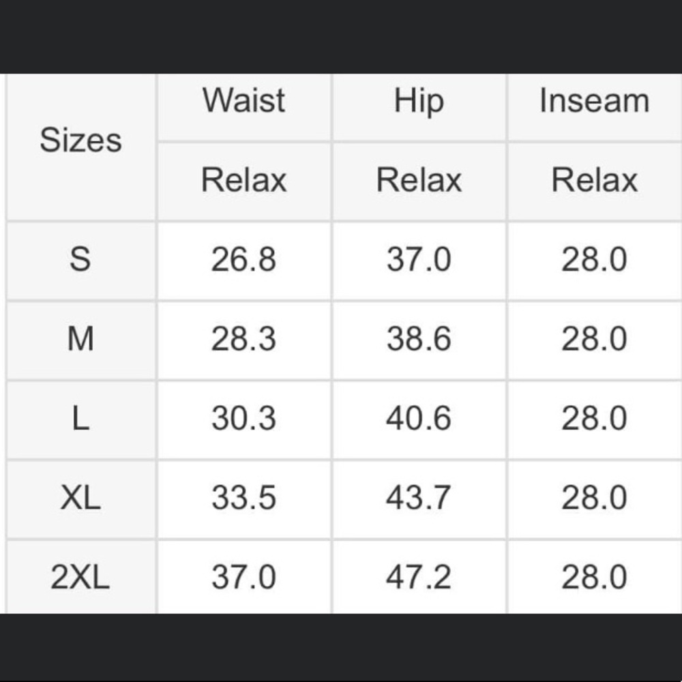This screenshot has height=682, width=682.
Task: Select the 40.6 hip measurement cell
Action: (419, 419)
